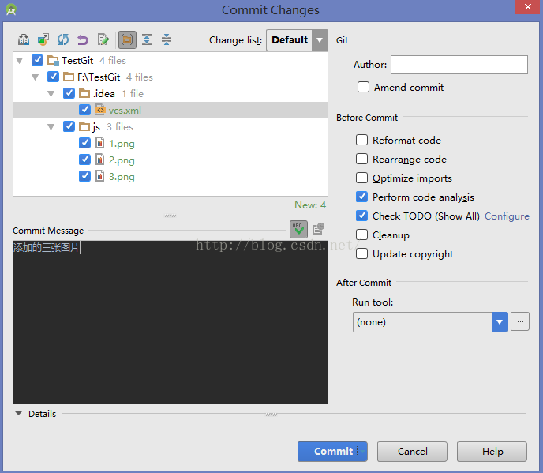The height and width of the screenshot is (473, 543).
Task: Open Configure link for TODO
Action: 507,216
